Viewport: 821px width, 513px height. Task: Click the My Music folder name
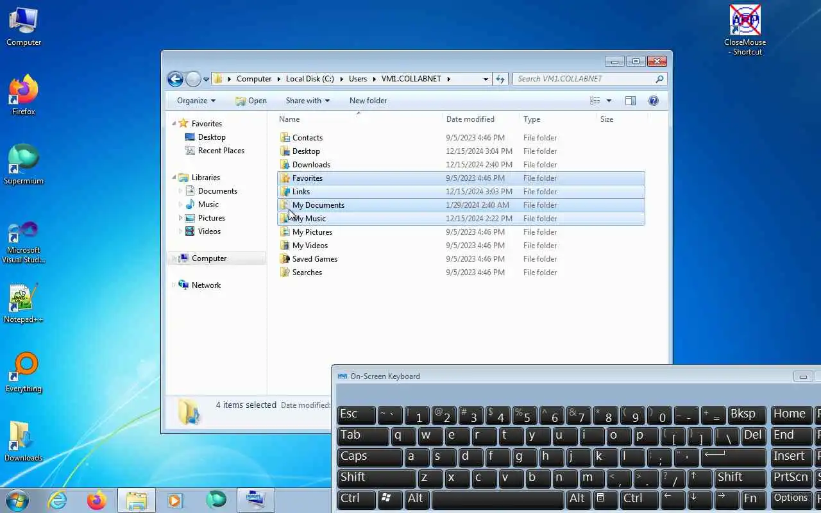[309, 219]
